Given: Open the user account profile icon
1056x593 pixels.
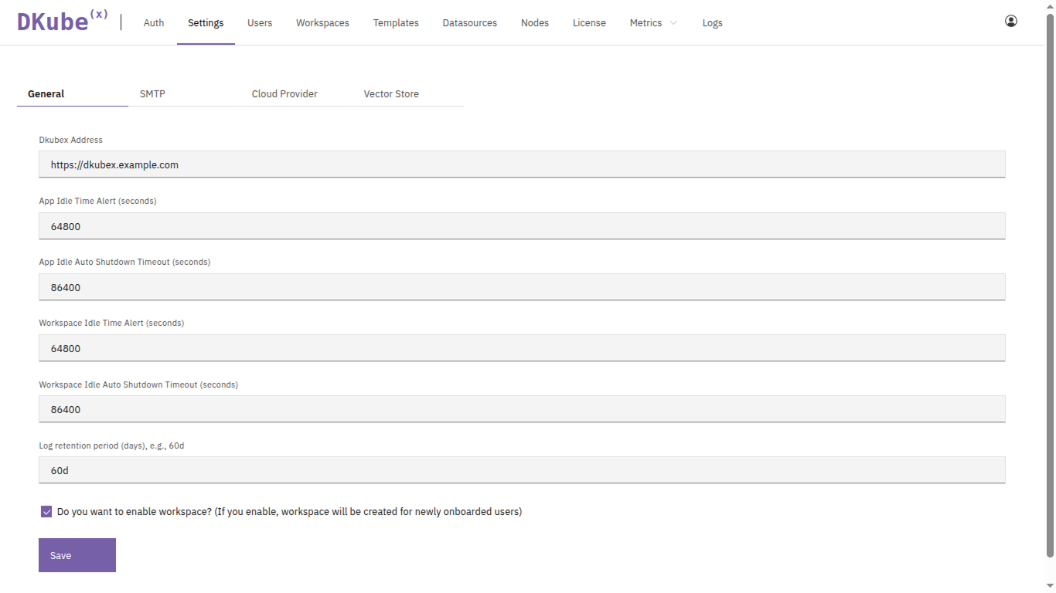Looking at the screenshot, I should coord(1010,22).
